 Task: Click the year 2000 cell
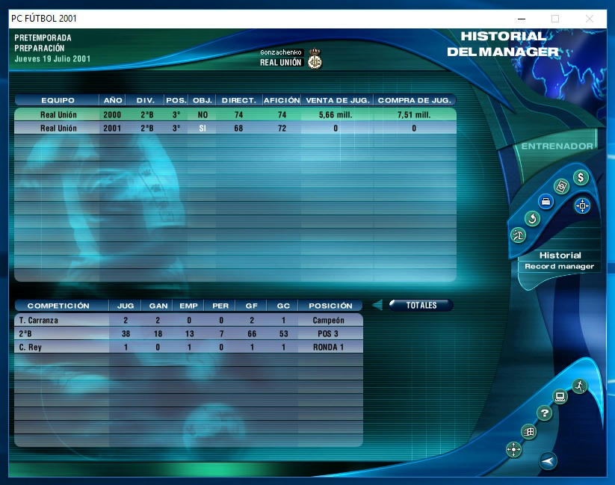tap(112, 114)
